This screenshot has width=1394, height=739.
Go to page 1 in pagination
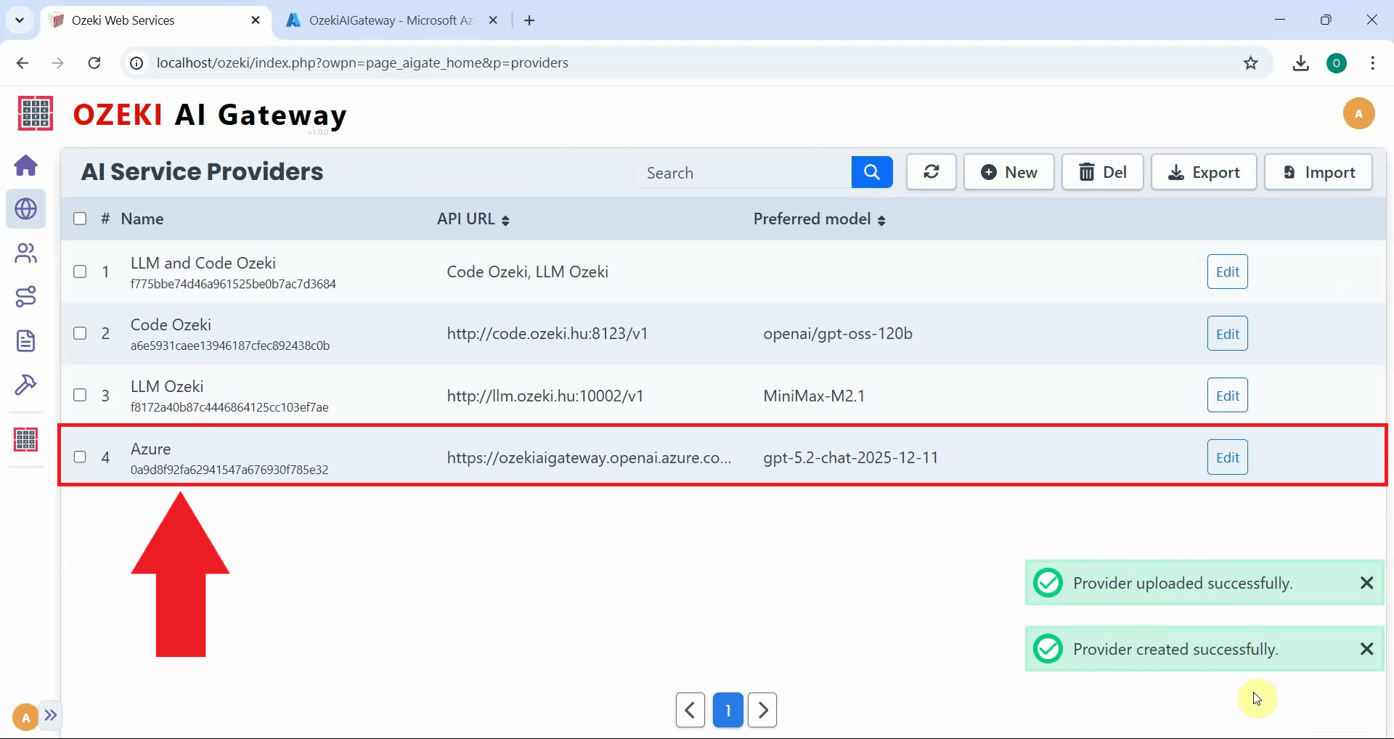tap(727, 710)
